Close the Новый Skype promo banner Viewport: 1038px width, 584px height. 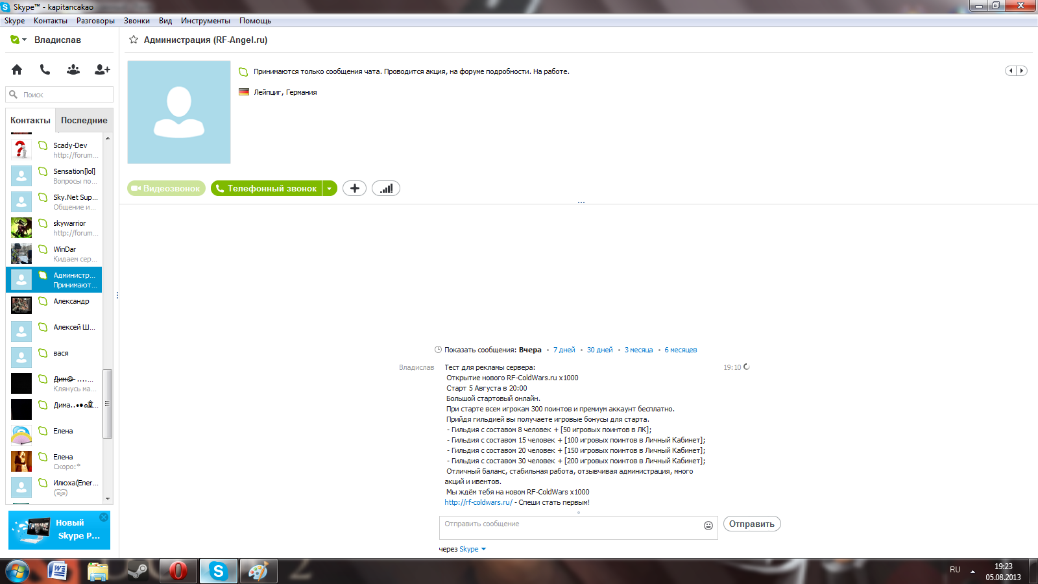(x=104, y=517)
